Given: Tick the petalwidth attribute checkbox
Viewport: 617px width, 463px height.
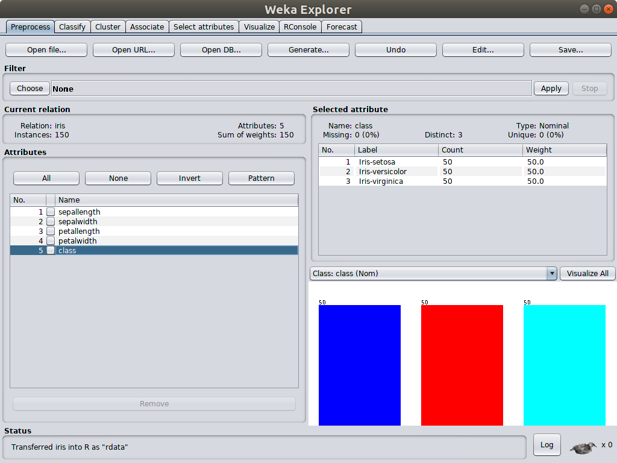Looking at the screenshot, I should point(51,241).
